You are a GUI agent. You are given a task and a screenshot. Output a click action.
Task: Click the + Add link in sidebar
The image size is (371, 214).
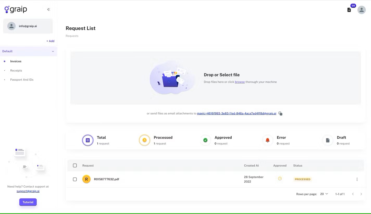coord(50,41)
